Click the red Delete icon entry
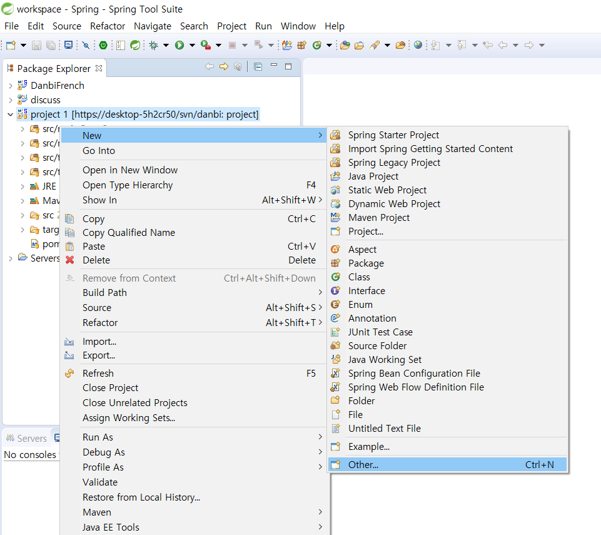 coord(194,260)
